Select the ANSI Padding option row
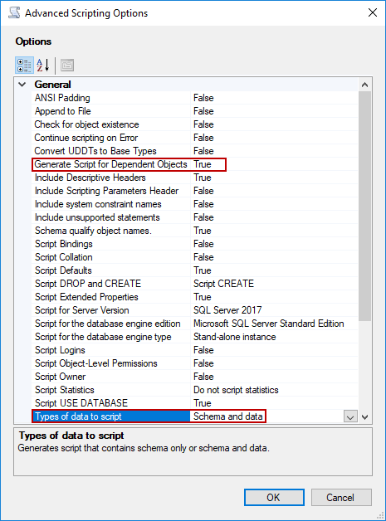The width and height of the screenshot is (386, 521). click(196, 98)
